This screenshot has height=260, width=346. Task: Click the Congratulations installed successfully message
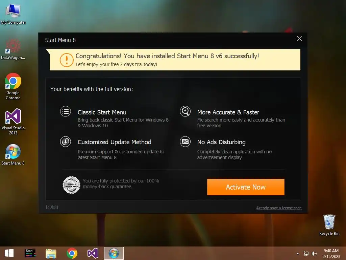pyautogui.click(x=167, y=56)
